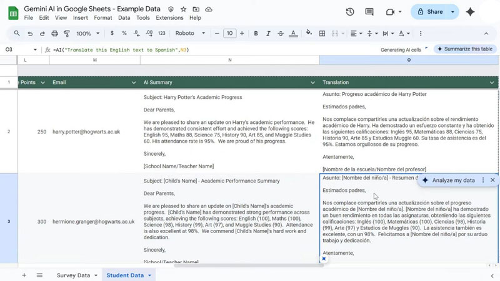Star this spreadsheet document
500x281 pixels.
pyautogui.click(x=183, y=9)
